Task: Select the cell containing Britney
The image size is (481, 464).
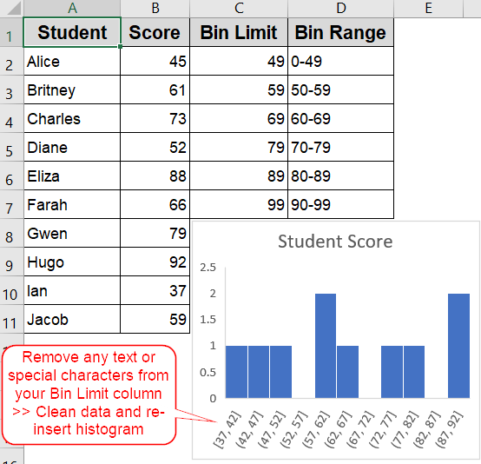Action: click(x=72, y=90)
